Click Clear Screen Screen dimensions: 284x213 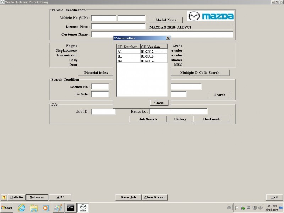tap(155, 197)
